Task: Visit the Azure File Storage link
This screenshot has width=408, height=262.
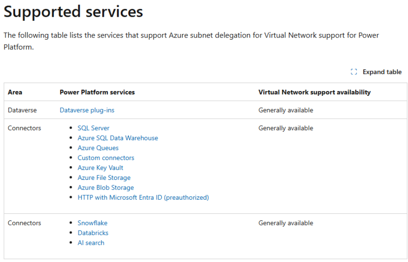Action: [104, 178]
